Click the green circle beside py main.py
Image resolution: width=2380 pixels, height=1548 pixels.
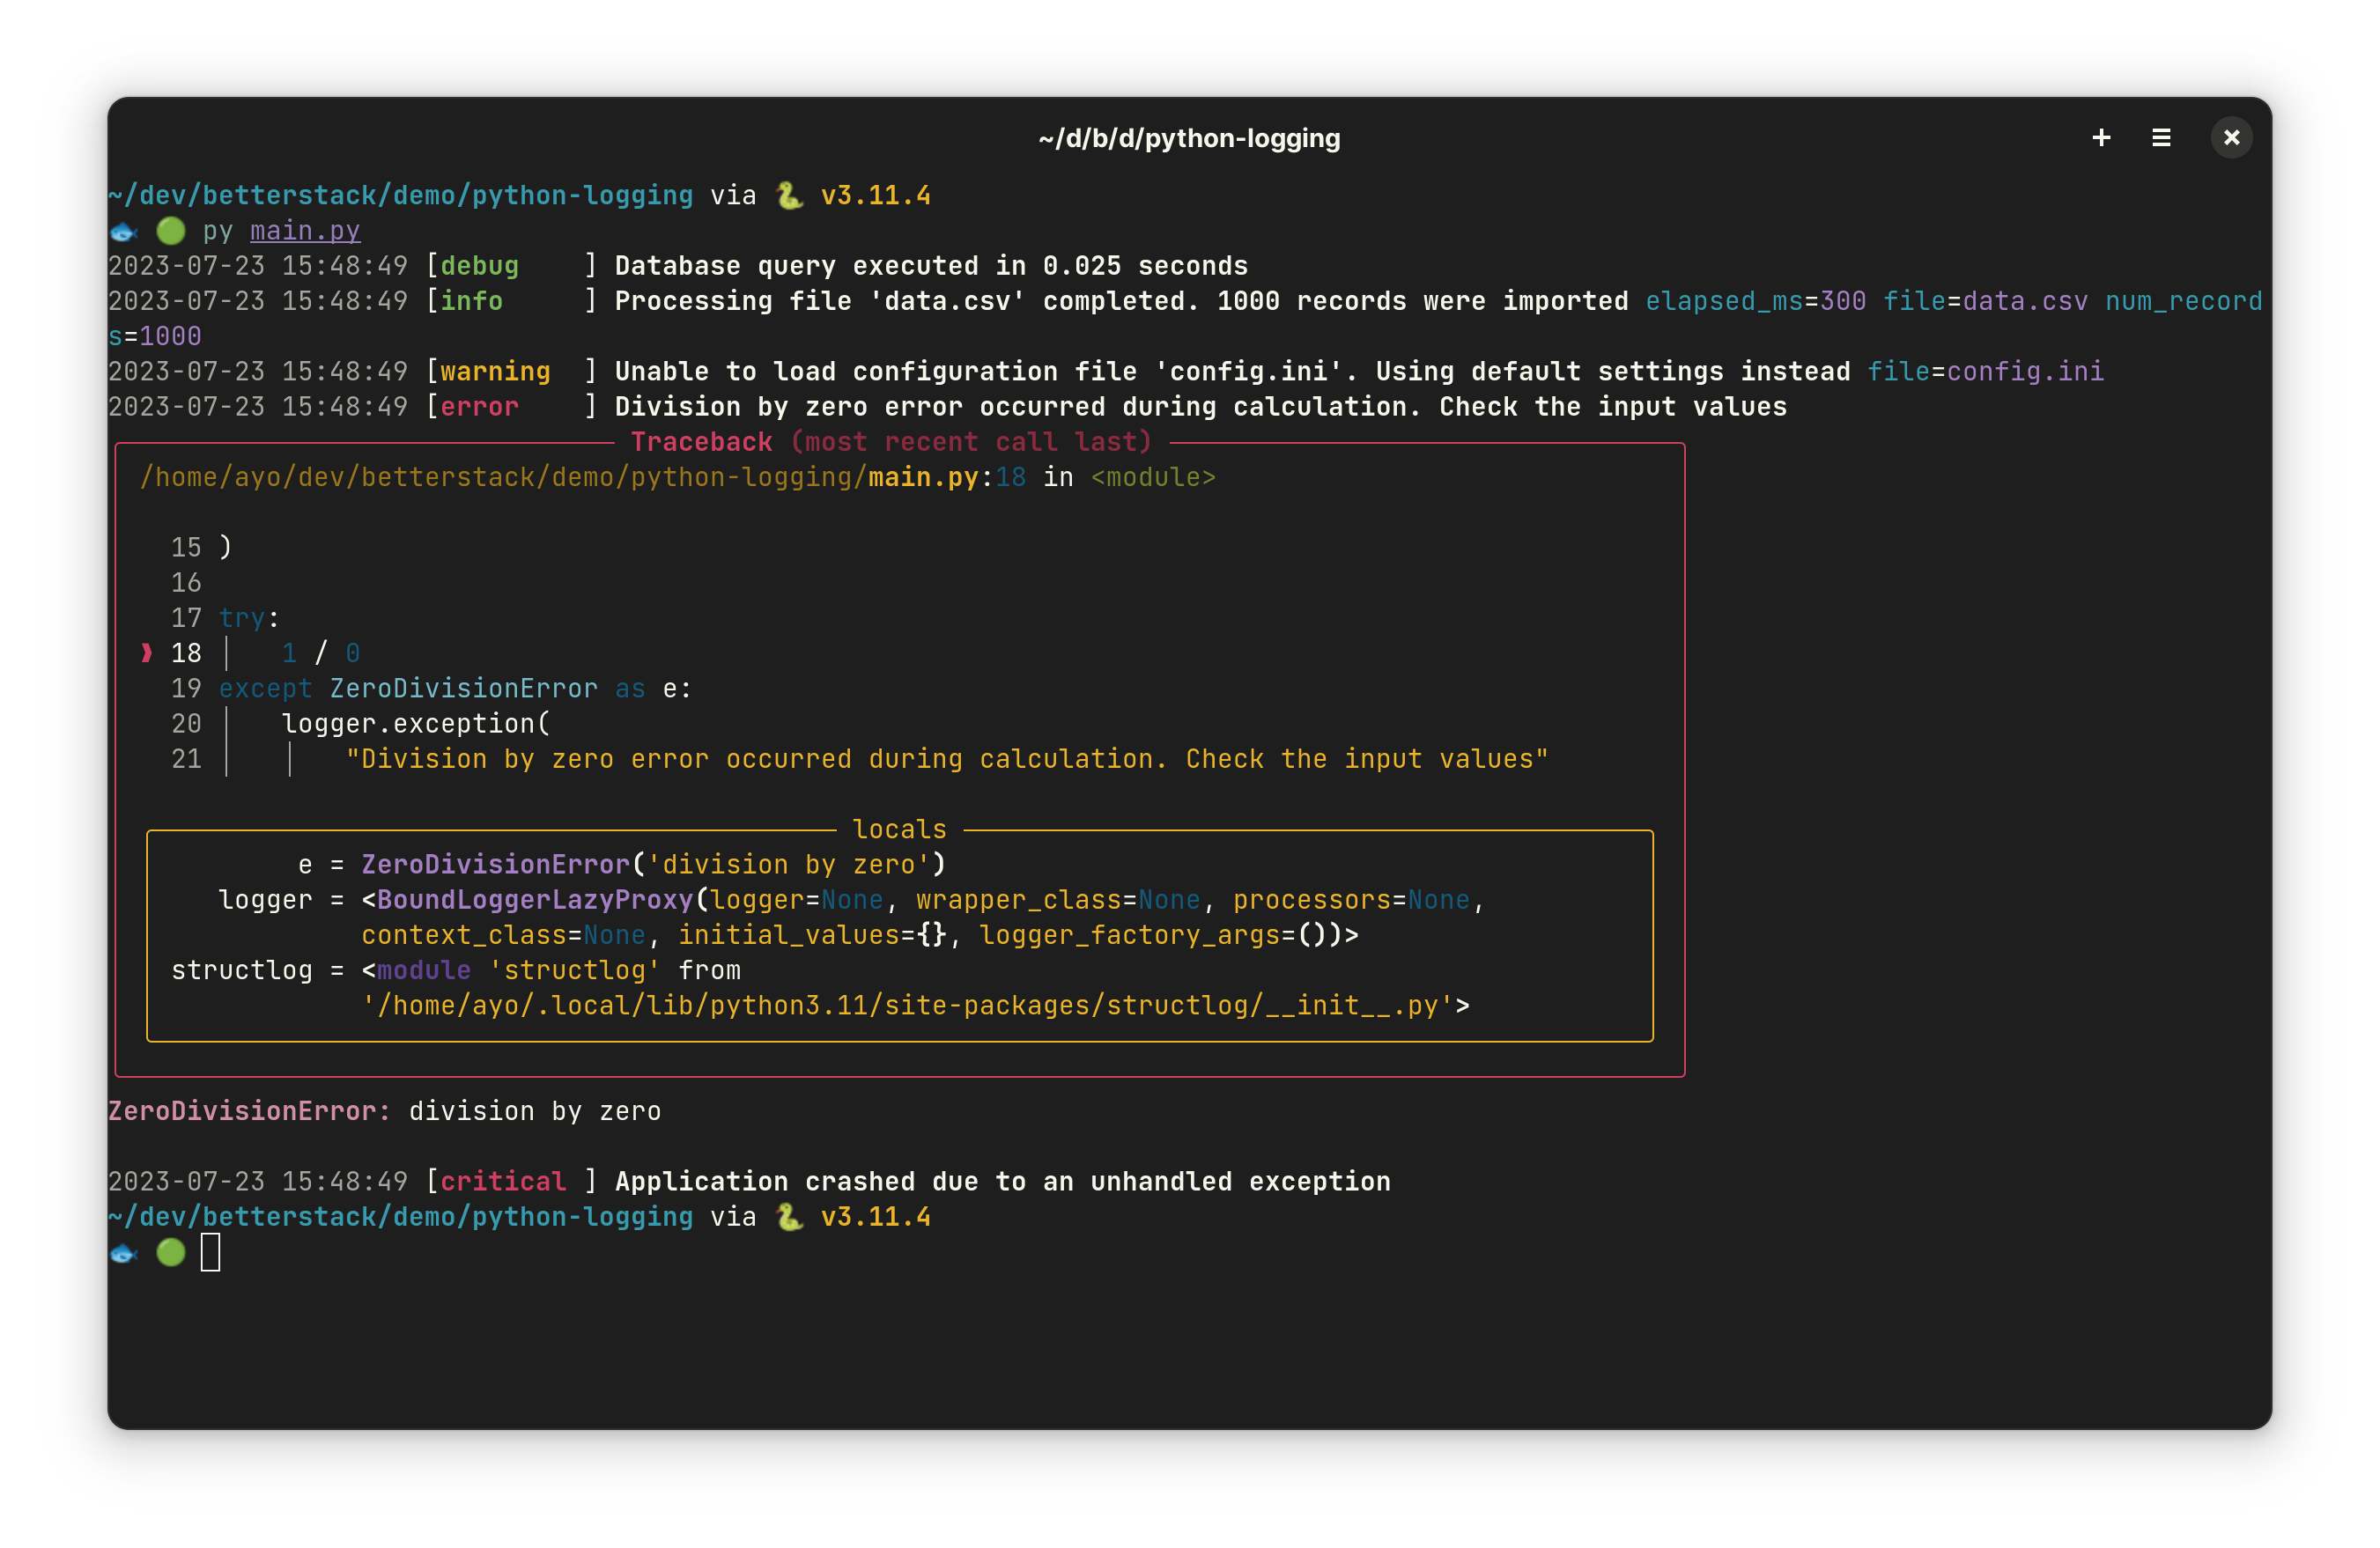click(x=171, y=231)
